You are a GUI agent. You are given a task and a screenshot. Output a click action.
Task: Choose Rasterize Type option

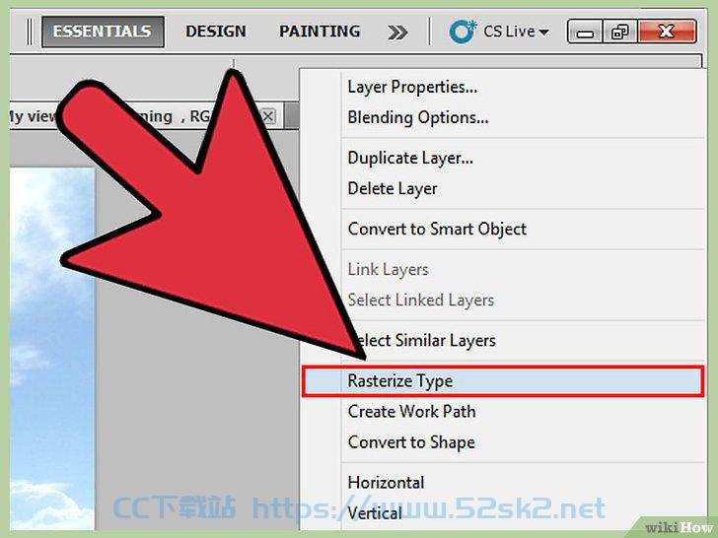tap(503, 380)
